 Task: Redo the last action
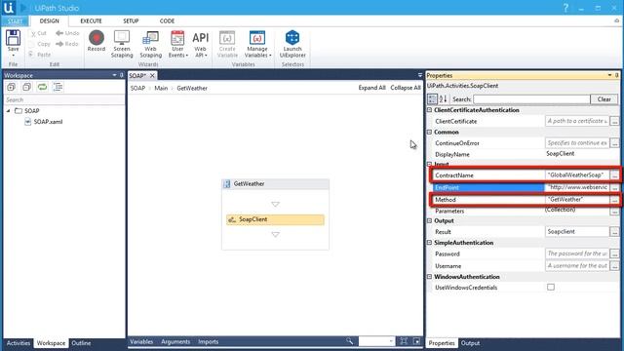[x=67, y=44]
